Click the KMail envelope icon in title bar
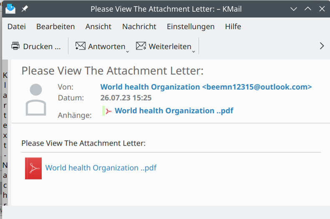Viewport: 330px width, 219px height. (x=10, y=8)
